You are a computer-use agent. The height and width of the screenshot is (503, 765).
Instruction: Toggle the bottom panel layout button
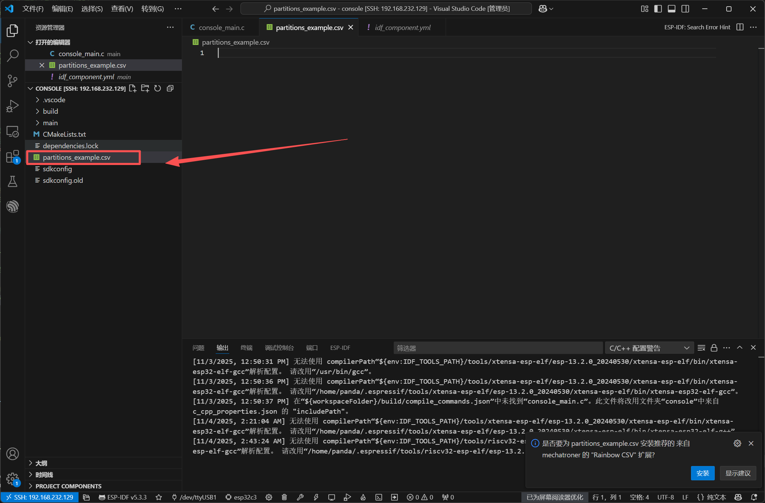671,9
